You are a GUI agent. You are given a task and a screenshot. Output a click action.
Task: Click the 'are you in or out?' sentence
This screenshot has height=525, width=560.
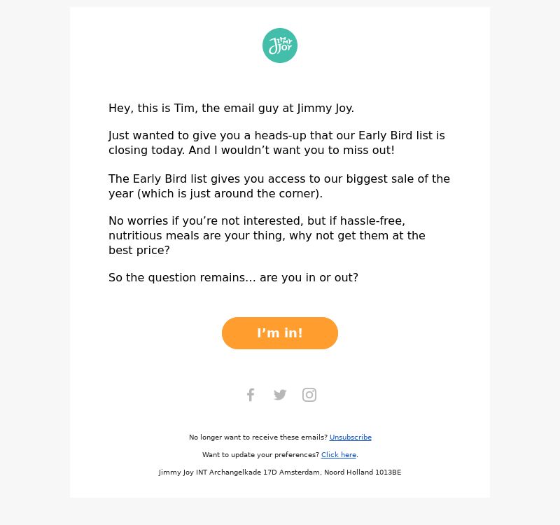point(309,277)
